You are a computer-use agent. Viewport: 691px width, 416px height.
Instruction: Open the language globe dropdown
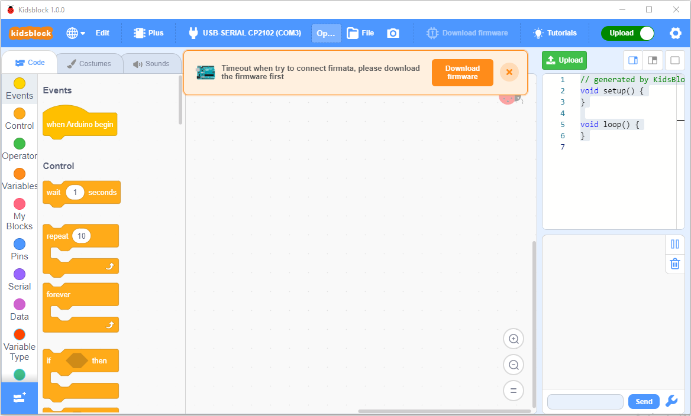point(76,33)
